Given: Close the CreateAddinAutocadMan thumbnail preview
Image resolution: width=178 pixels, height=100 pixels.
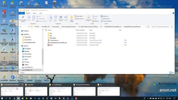Looking at the screenshot, I should coord(22,85).
